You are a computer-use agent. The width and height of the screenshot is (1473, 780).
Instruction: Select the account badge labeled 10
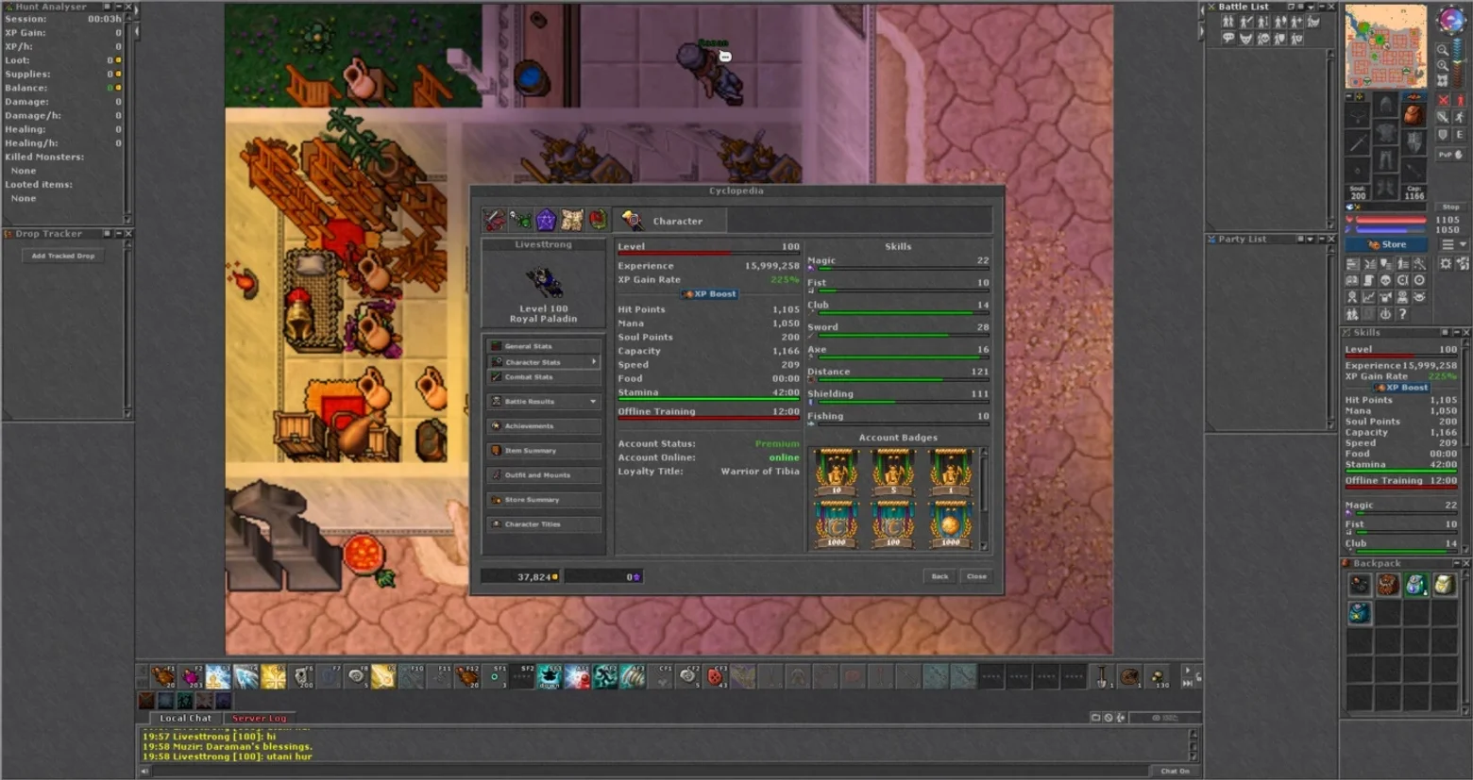point(837,472)
